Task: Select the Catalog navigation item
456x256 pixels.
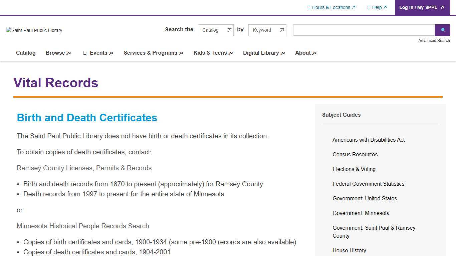Action: pyautogui.click(x=26, y=53)
